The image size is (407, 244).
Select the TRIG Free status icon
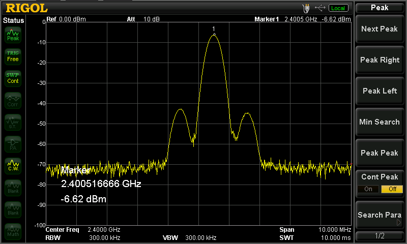[13, 56]
